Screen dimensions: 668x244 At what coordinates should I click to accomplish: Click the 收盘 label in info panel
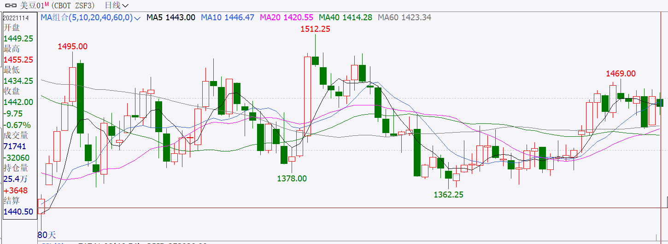[x=12, y=91]
